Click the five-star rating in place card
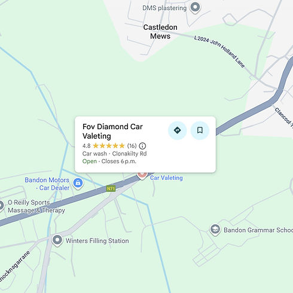 (x=109, y=146)
